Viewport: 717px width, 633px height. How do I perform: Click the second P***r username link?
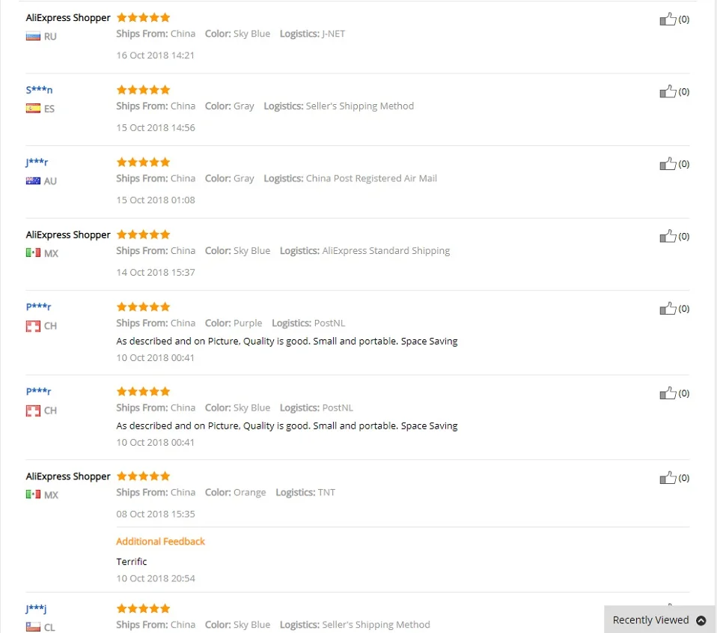tap(38, 391)
